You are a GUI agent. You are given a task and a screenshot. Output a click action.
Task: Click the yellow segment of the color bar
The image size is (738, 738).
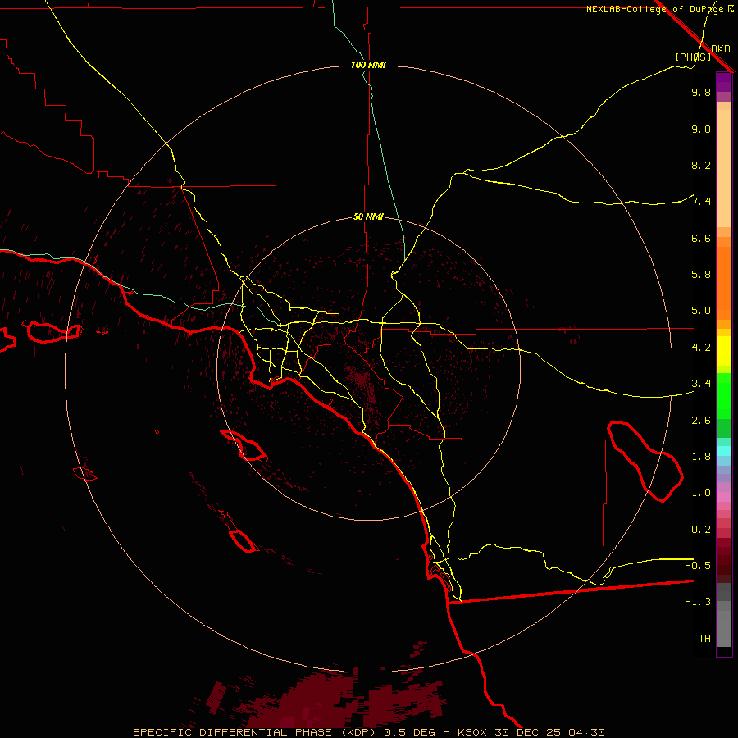pyautogui.click(x=724, y=351)
